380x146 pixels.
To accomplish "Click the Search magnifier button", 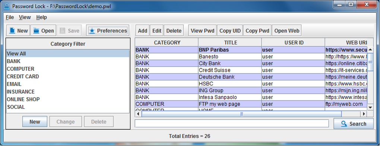I will [354, 124].
